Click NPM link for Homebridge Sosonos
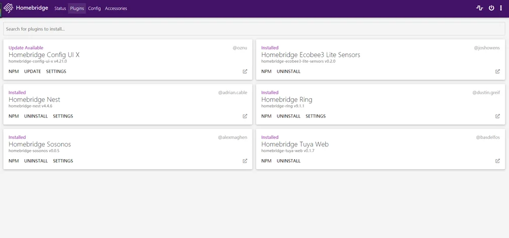The width and height of the screenshot is (509, 238). click(x=14, y=161)
